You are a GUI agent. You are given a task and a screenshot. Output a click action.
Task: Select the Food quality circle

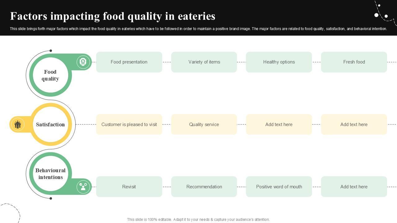[x=50, y=75]
